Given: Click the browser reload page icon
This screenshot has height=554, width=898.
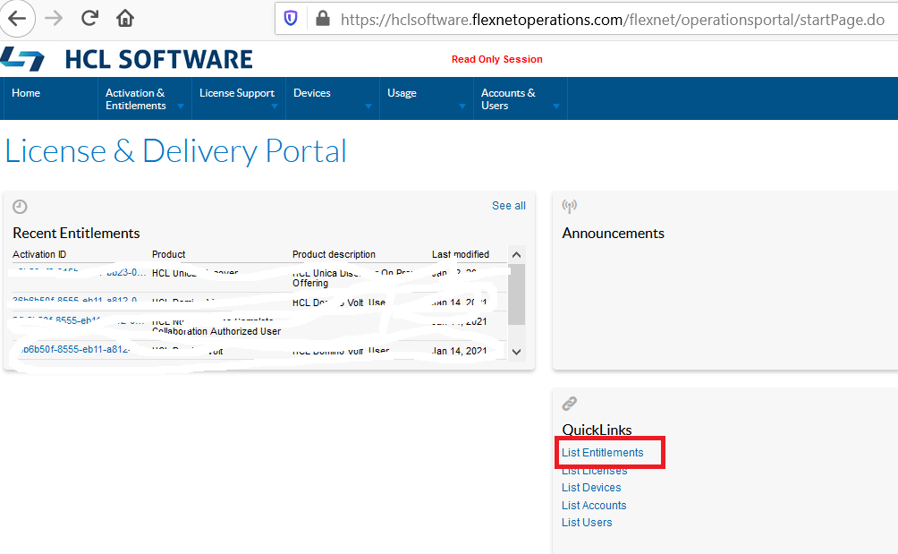Looking at the screenshot, I should (x=89, y=18).
